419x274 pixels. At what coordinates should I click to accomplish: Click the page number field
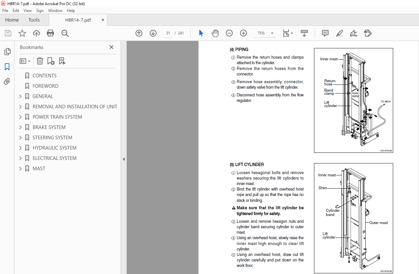(168, 33)
